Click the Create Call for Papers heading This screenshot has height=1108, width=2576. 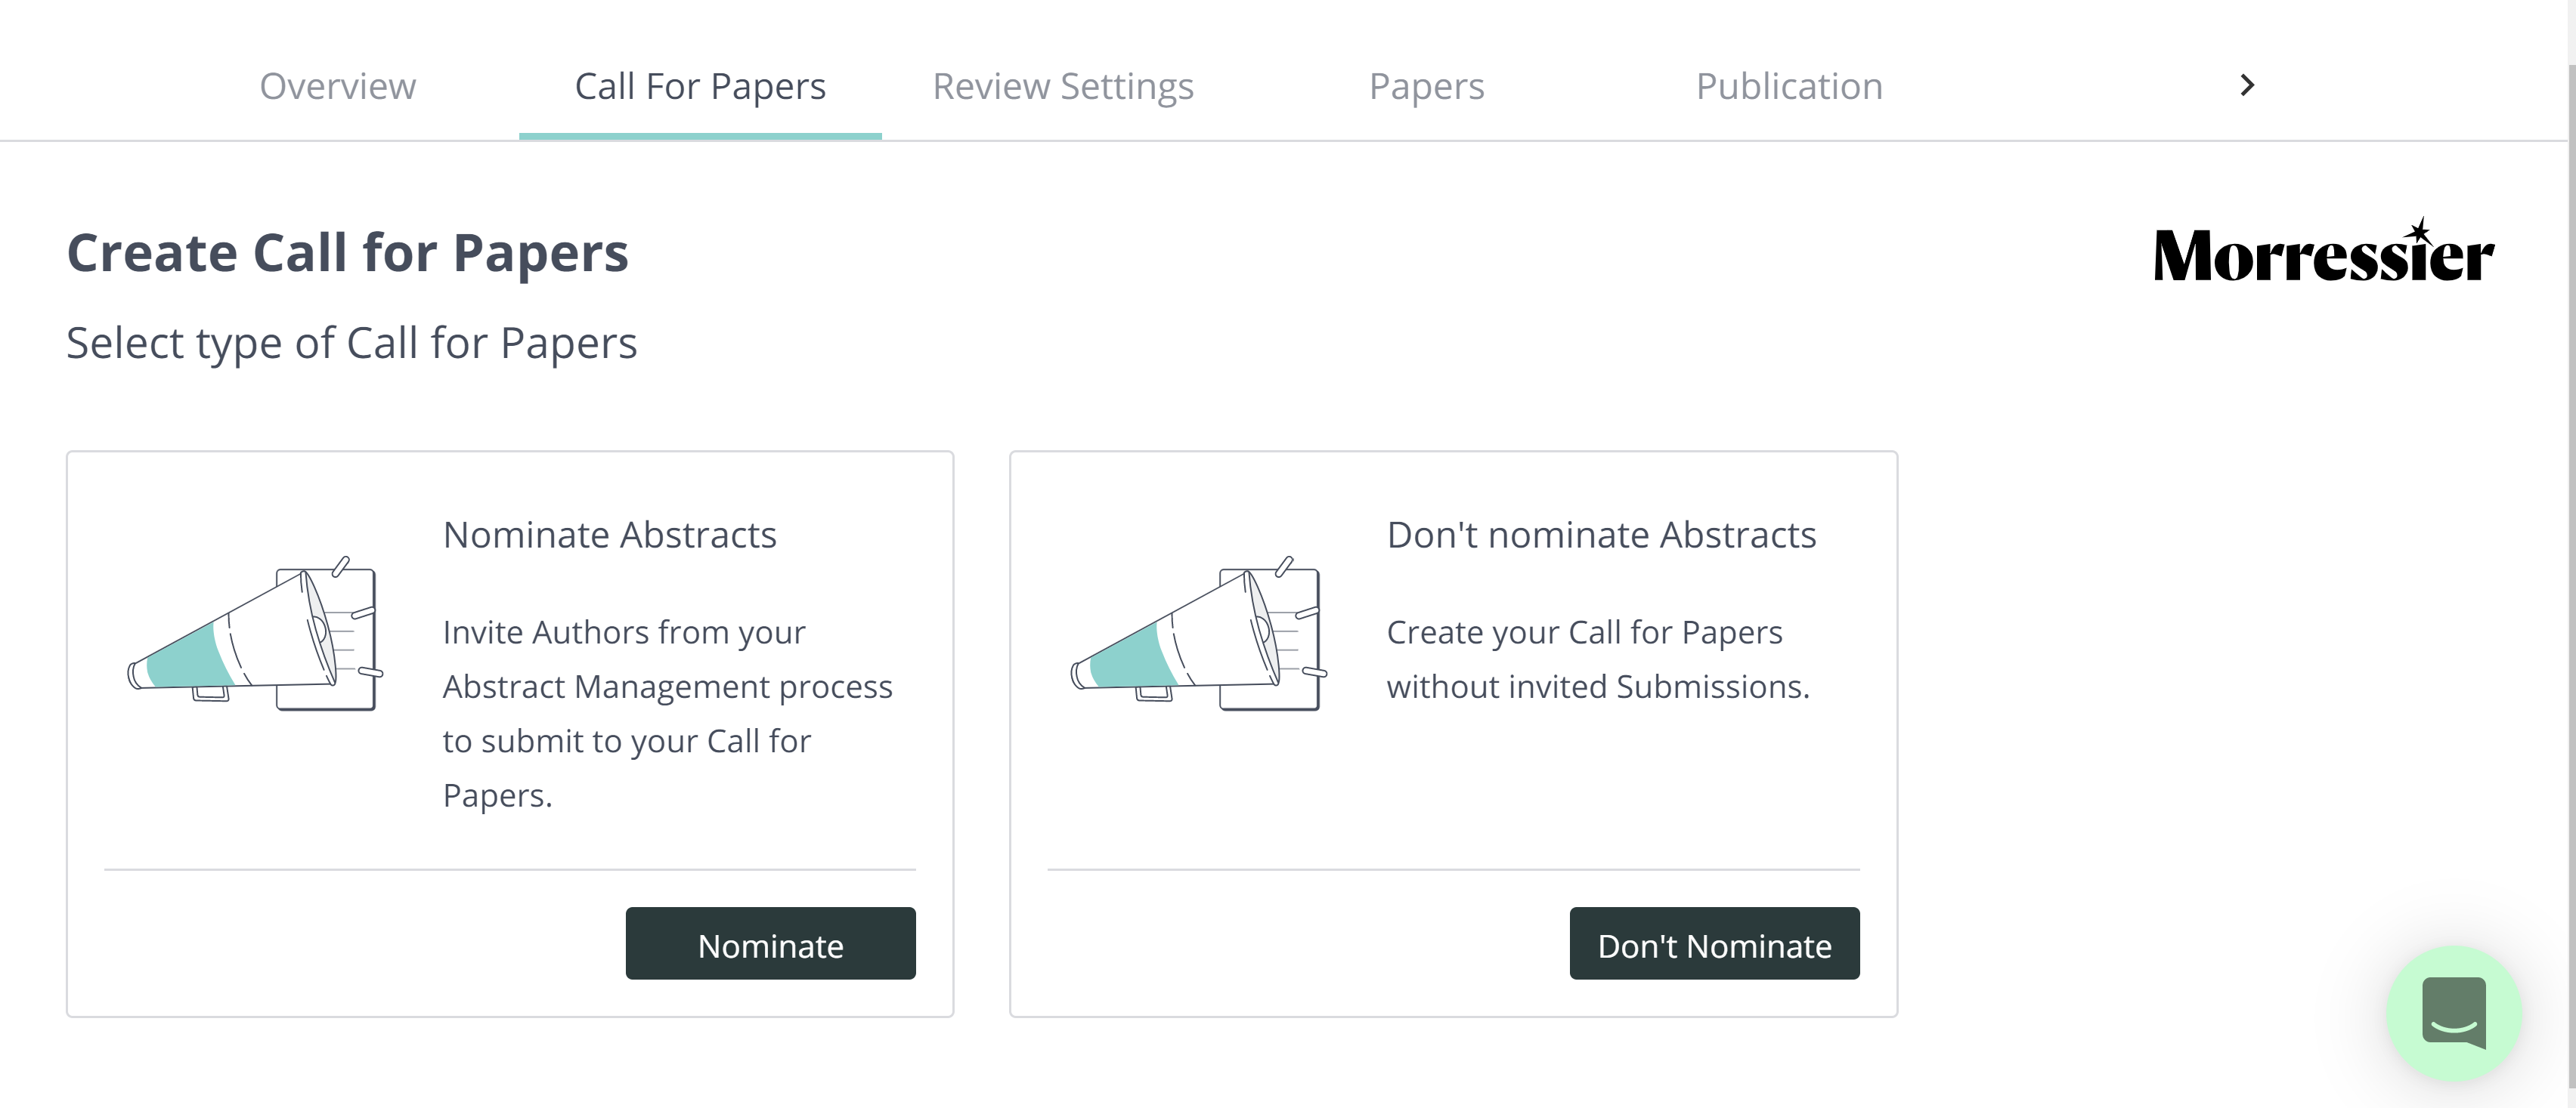pyautogui.click(x=347, y=253)
